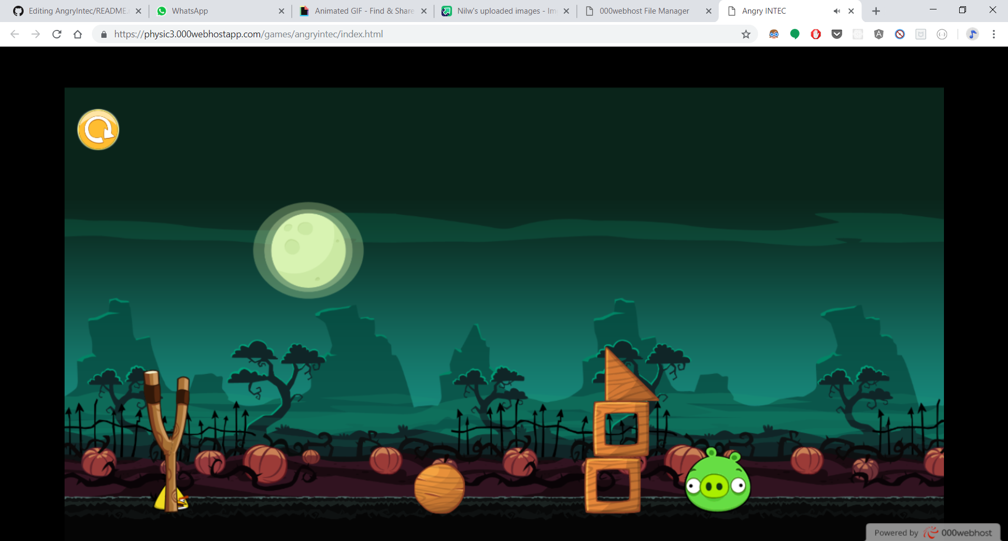Restart the level with the orange reload button
The width and height of the screenshot is (1008, 541).
tap(98, 130)
